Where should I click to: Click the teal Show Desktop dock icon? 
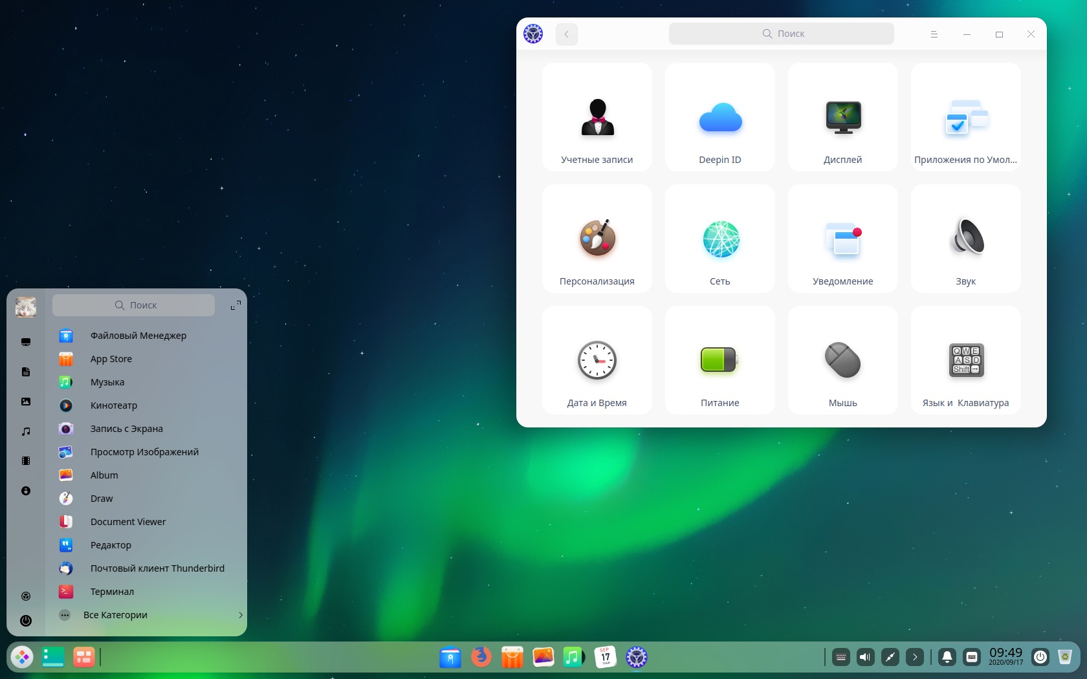click(x=53, y=657)
